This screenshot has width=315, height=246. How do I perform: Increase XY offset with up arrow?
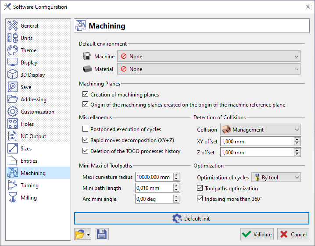(297, 139)
